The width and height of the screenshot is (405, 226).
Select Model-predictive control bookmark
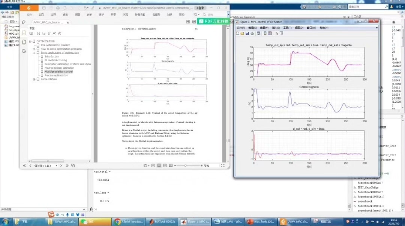pyautogui.click(x=58, y=72)
